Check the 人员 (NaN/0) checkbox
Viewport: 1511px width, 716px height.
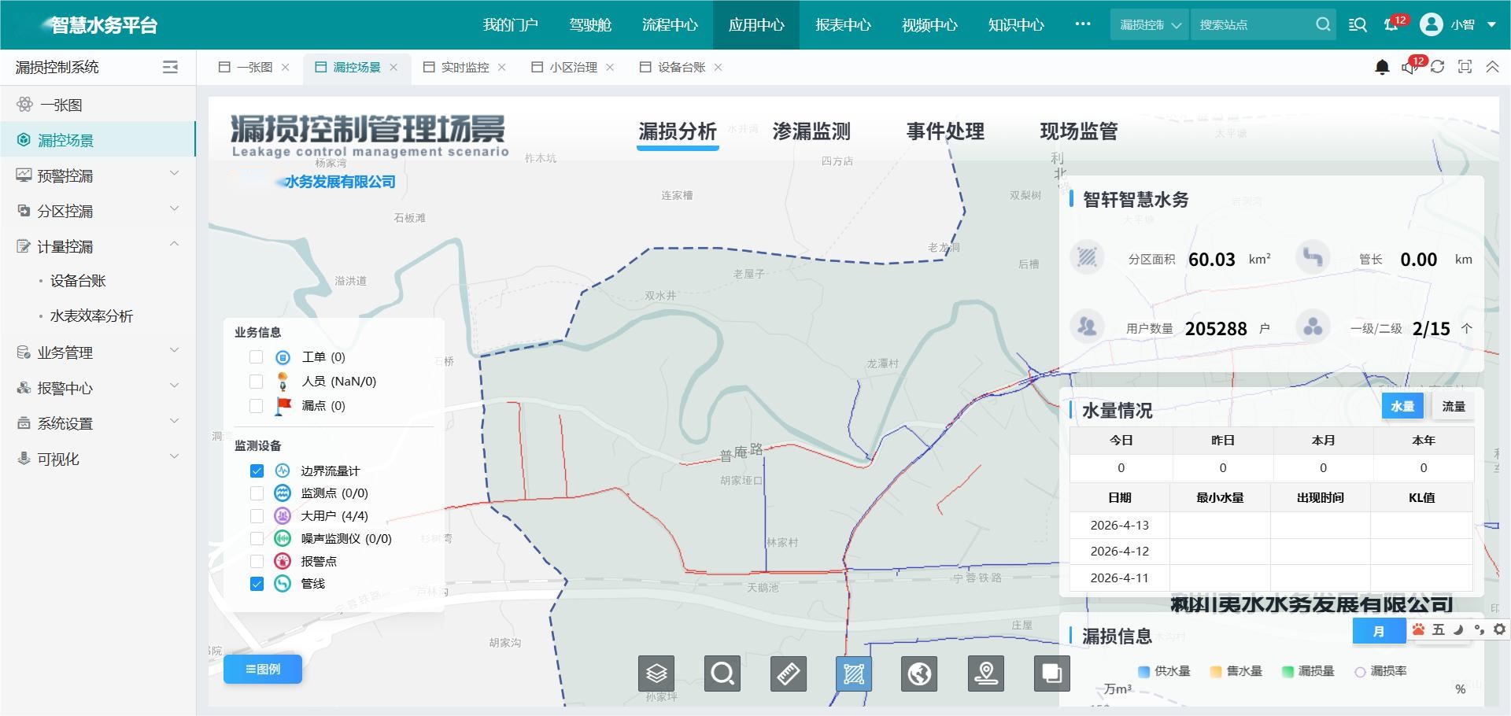click(256, 382)
